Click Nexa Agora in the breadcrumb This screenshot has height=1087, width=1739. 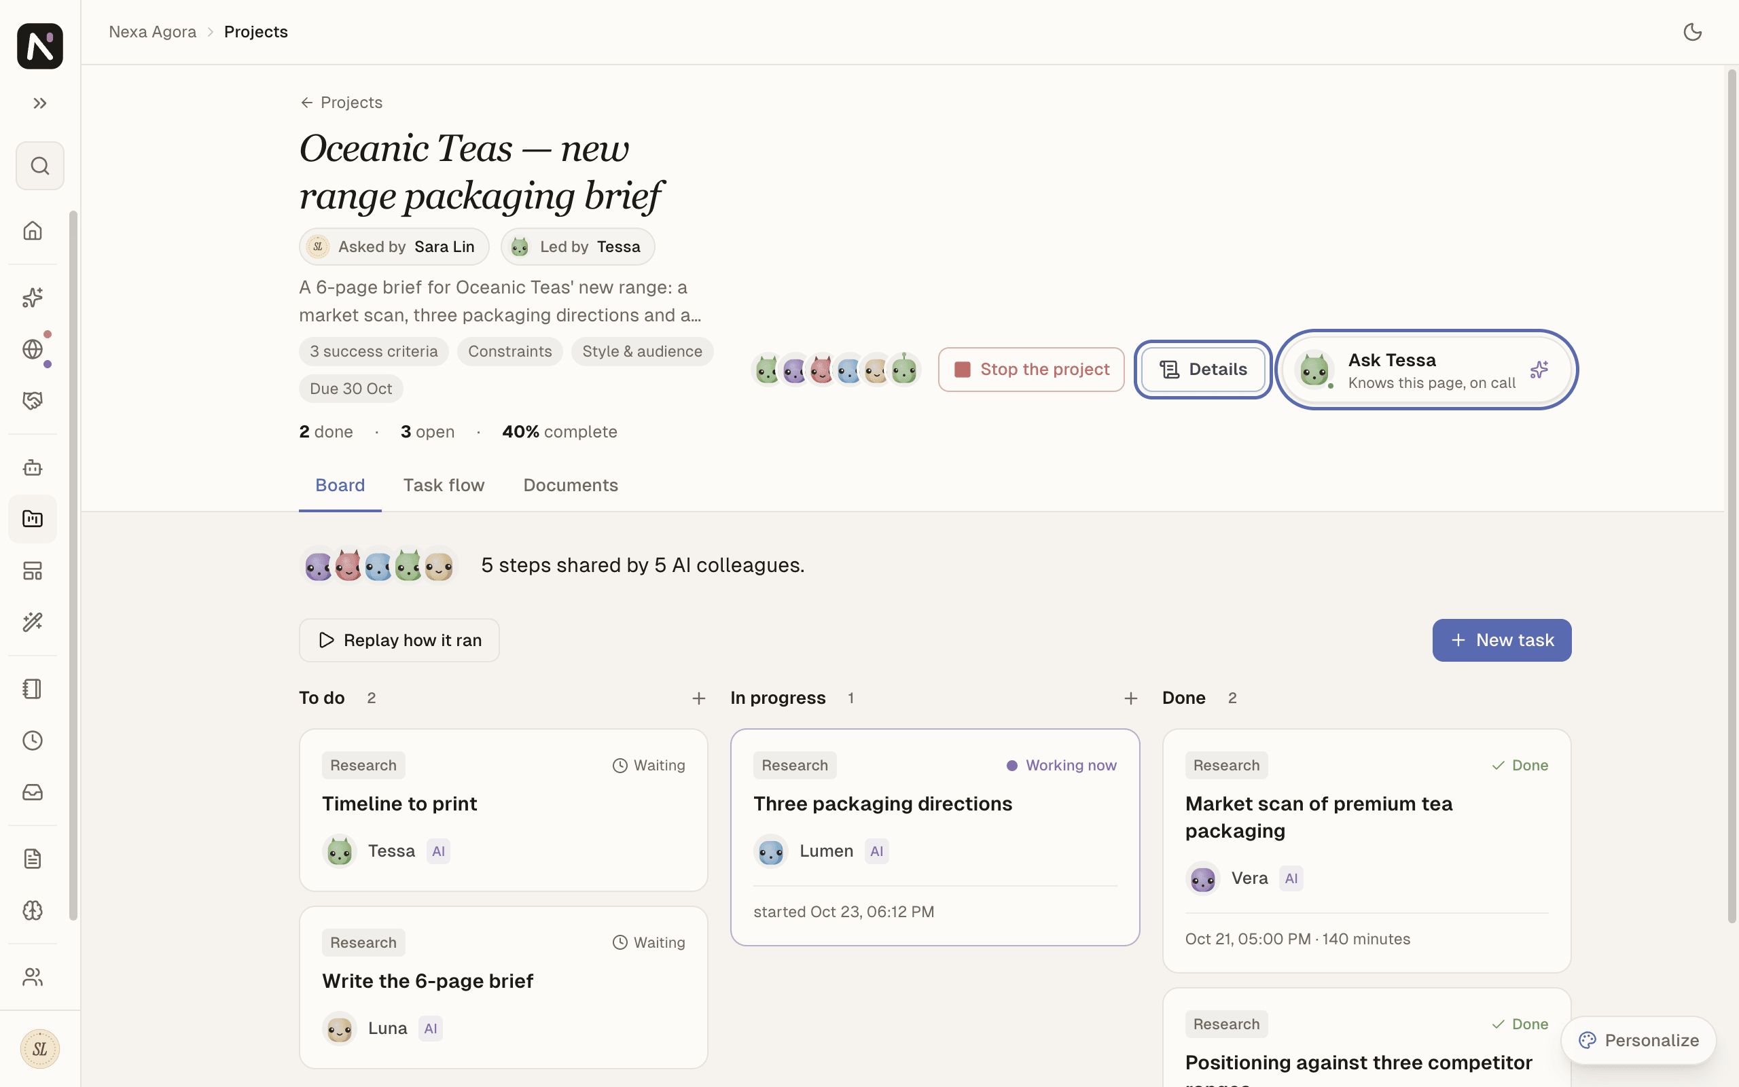pos(152,32)
